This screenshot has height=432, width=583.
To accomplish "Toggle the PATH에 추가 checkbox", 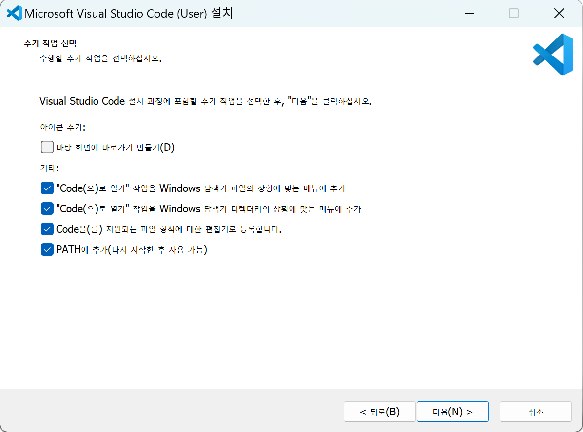I will tap(47, 250).
